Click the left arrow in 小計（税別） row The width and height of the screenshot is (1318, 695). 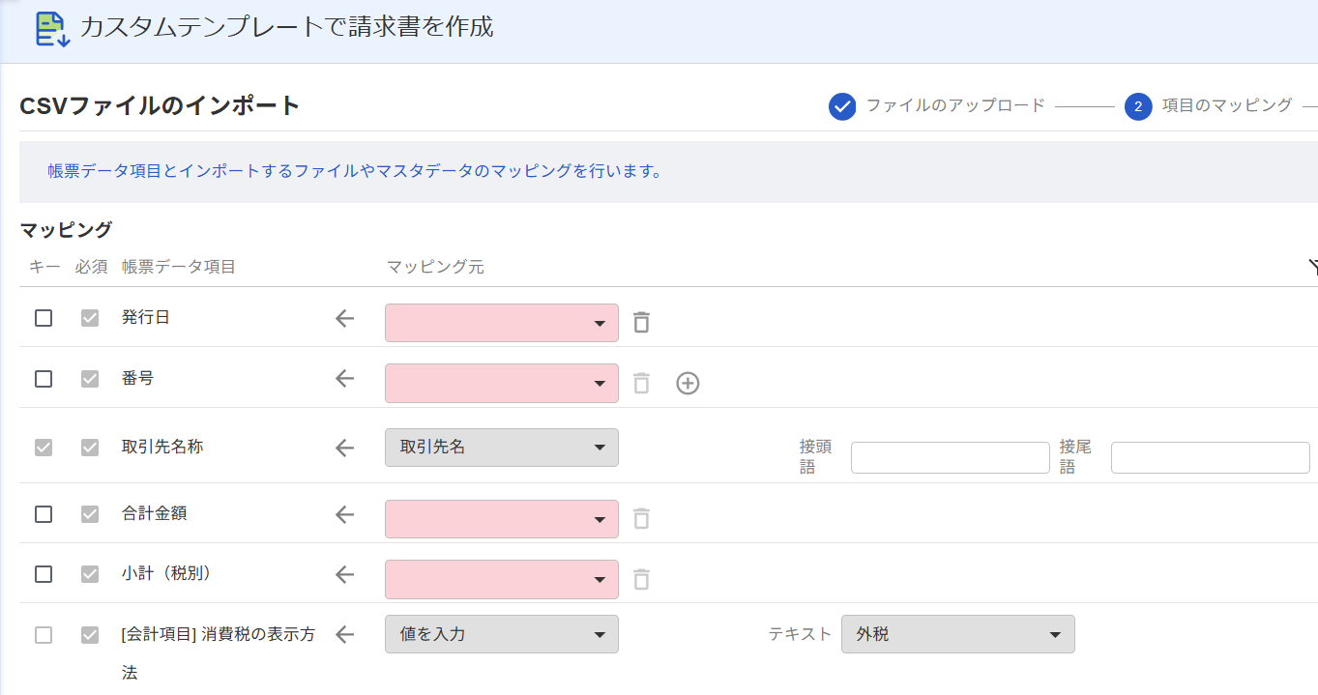[345, 574]
